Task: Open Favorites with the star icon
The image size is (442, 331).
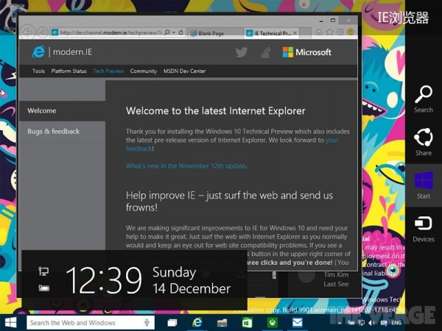Action: click(x=329, y=32)
